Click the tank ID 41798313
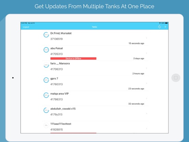The image size is (189, 142). coord(56,99)
